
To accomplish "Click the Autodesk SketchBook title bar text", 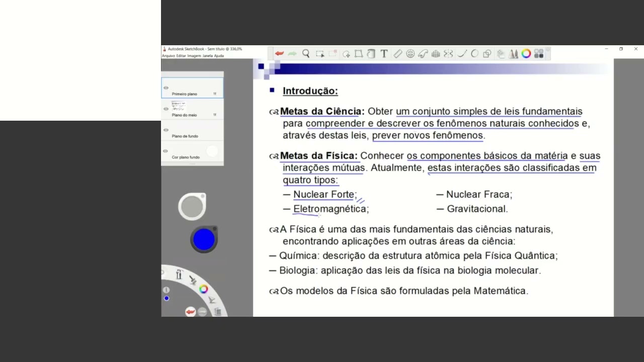I will point(205,49).
